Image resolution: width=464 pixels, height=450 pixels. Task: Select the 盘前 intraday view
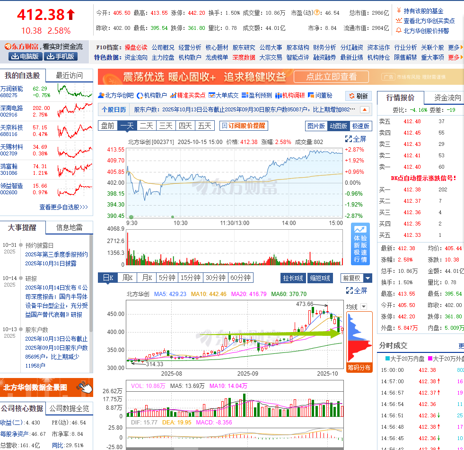(108, 126)
